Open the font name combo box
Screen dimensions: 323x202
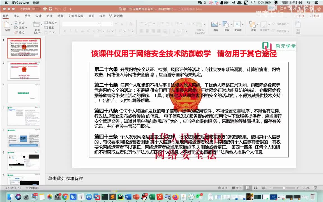tap(81, 24)
